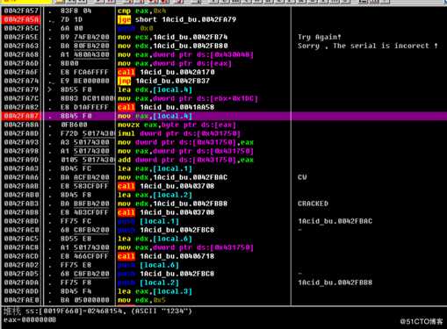Select 'mov eax,dword ptr ds:[eax]' instruction
This screenshot has height=329, width=447.
(175, 63)
